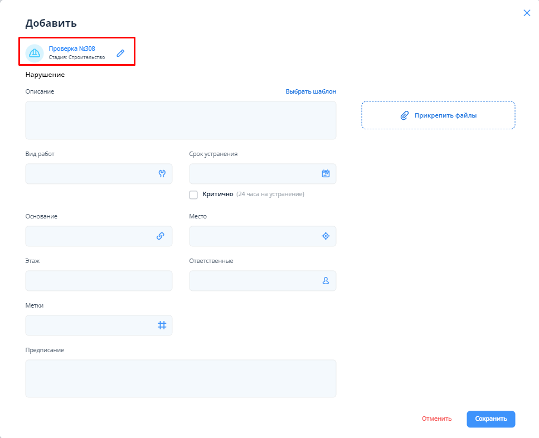Viewport: 539px width, 438px height.
Task: Focus the Описание text area
Action: [181, 120]
